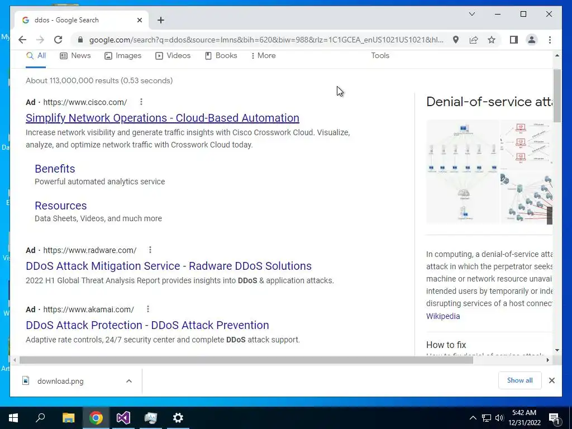The width and height of the screenshot is (572, 429).
Task: Open options for the Akamai ad
Action: [147, 309]
